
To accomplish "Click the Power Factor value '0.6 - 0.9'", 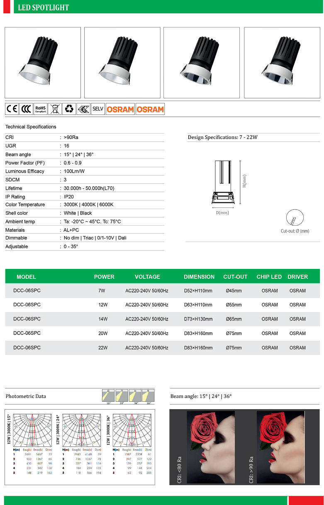I will (x=73, y=163).
